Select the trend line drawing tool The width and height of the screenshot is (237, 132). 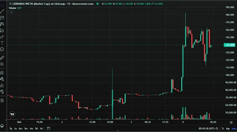2,11
